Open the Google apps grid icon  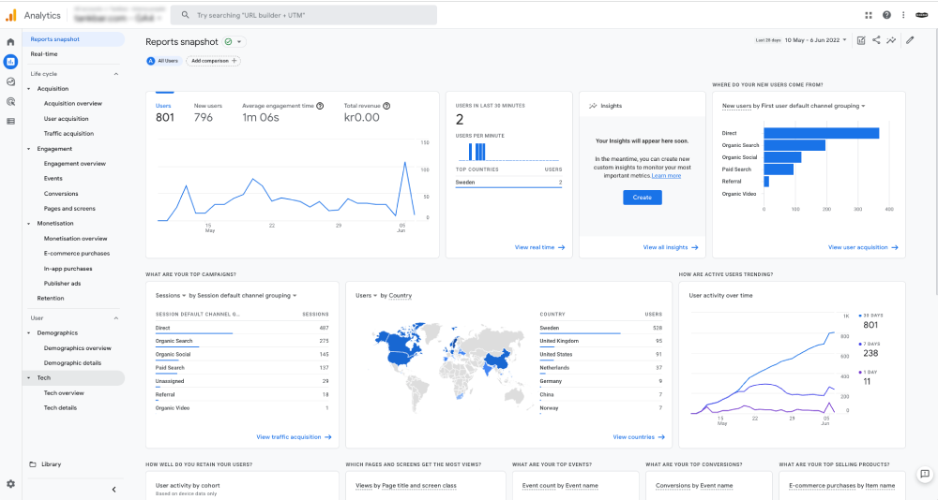click(868, 15)
